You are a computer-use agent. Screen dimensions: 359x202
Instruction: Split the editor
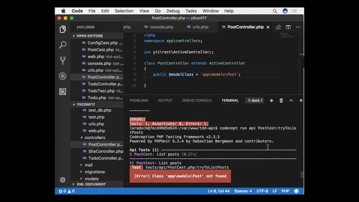pos(288,27)
